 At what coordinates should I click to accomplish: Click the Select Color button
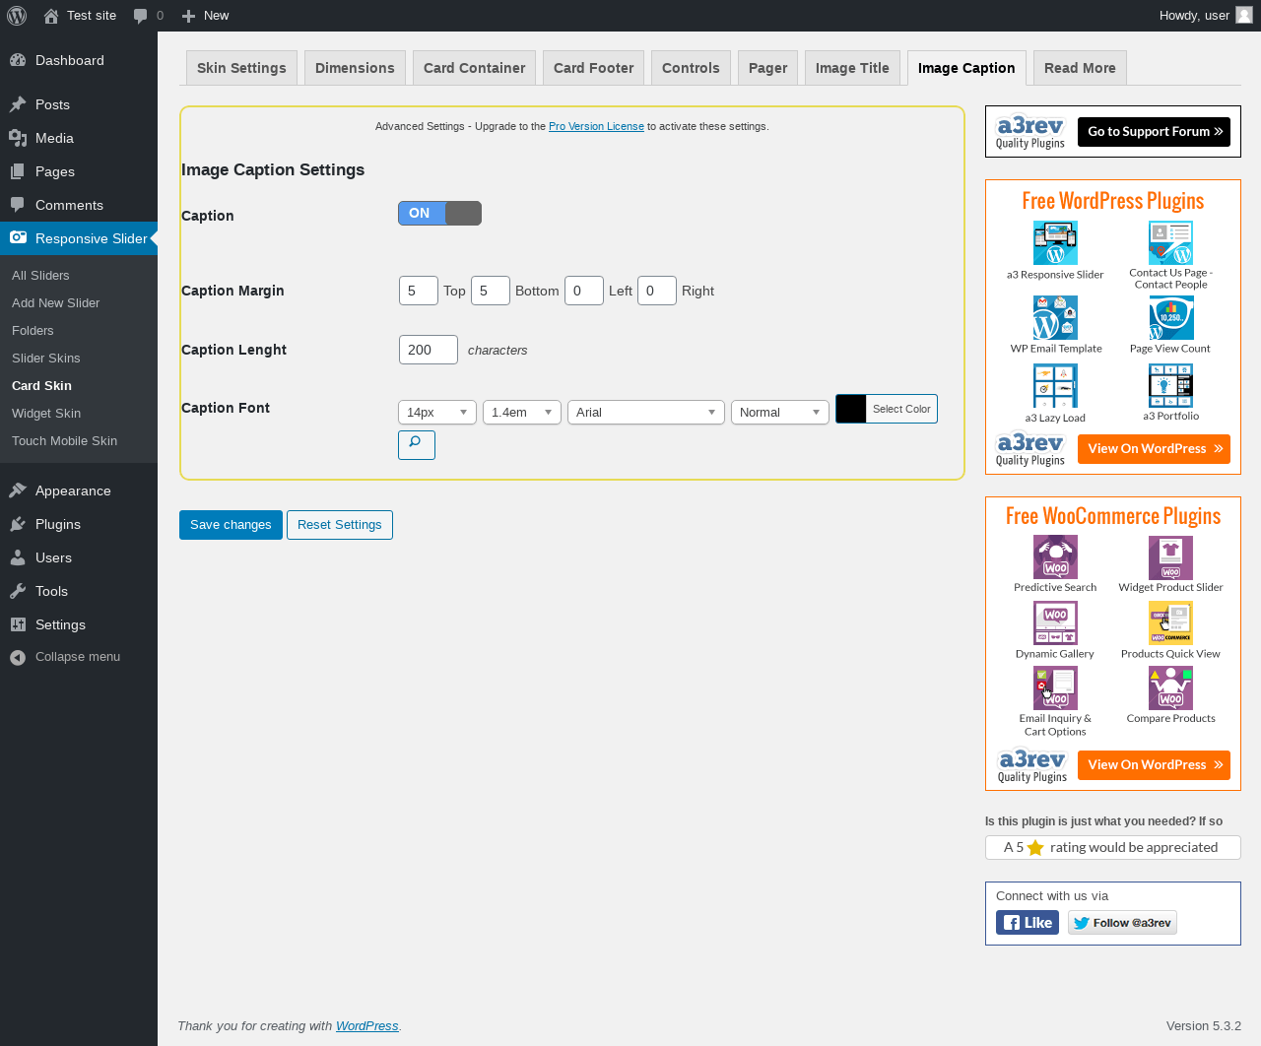coord(901,409)
